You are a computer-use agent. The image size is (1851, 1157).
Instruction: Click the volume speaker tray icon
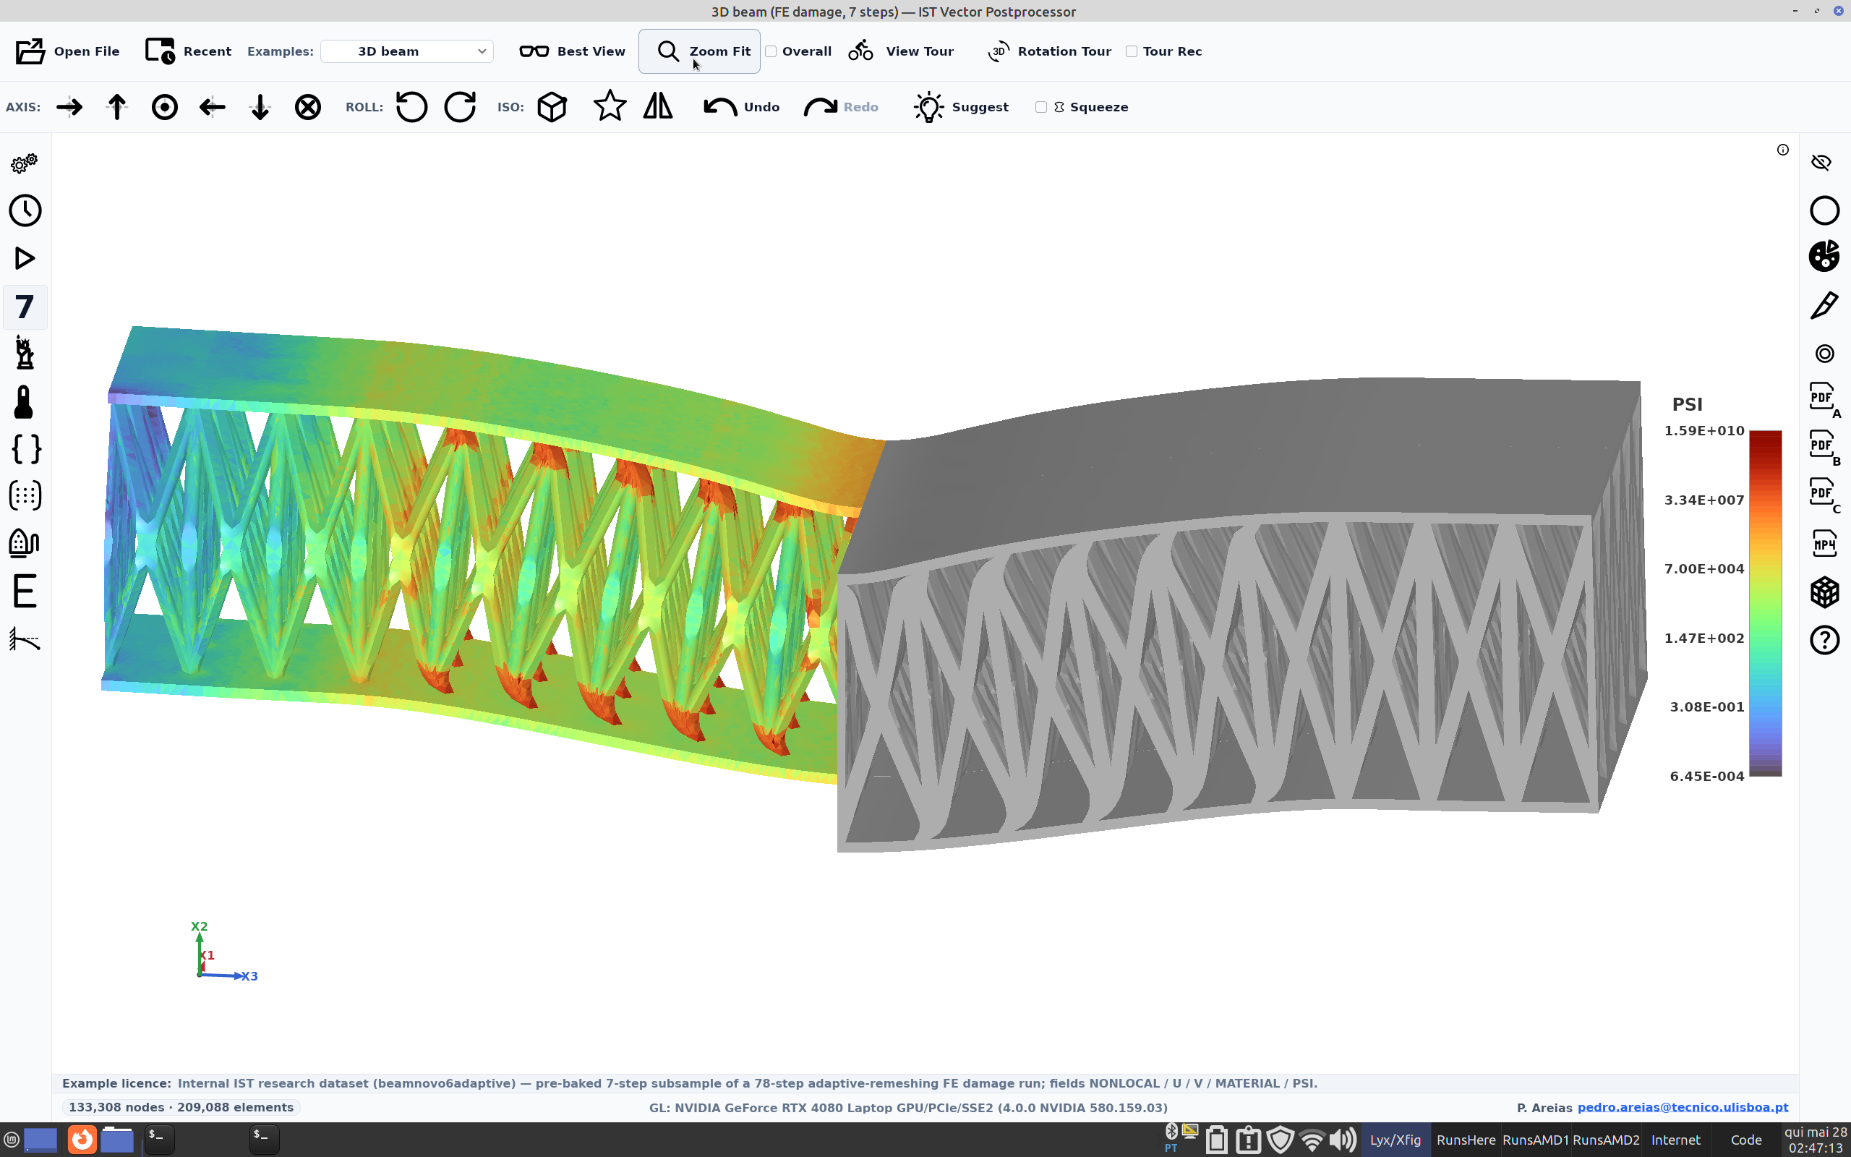click(x=1343, y=1140)
